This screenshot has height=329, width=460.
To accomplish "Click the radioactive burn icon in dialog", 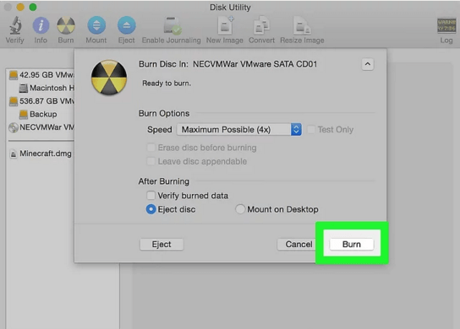I will (109, 78).
